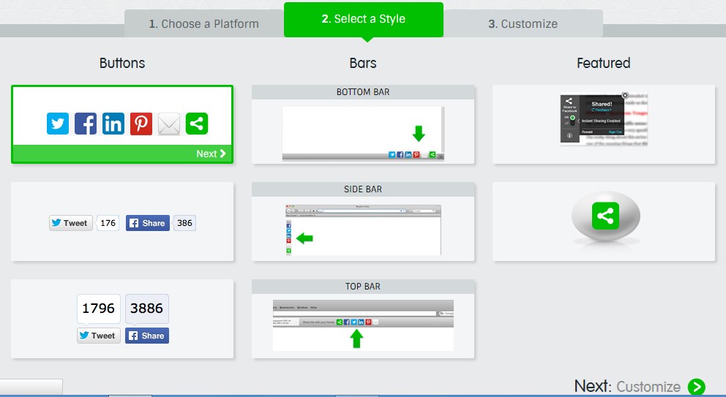Click the Twitter icon in the selected button style
Screen dimensions: 726x397
tap(58, 124)
